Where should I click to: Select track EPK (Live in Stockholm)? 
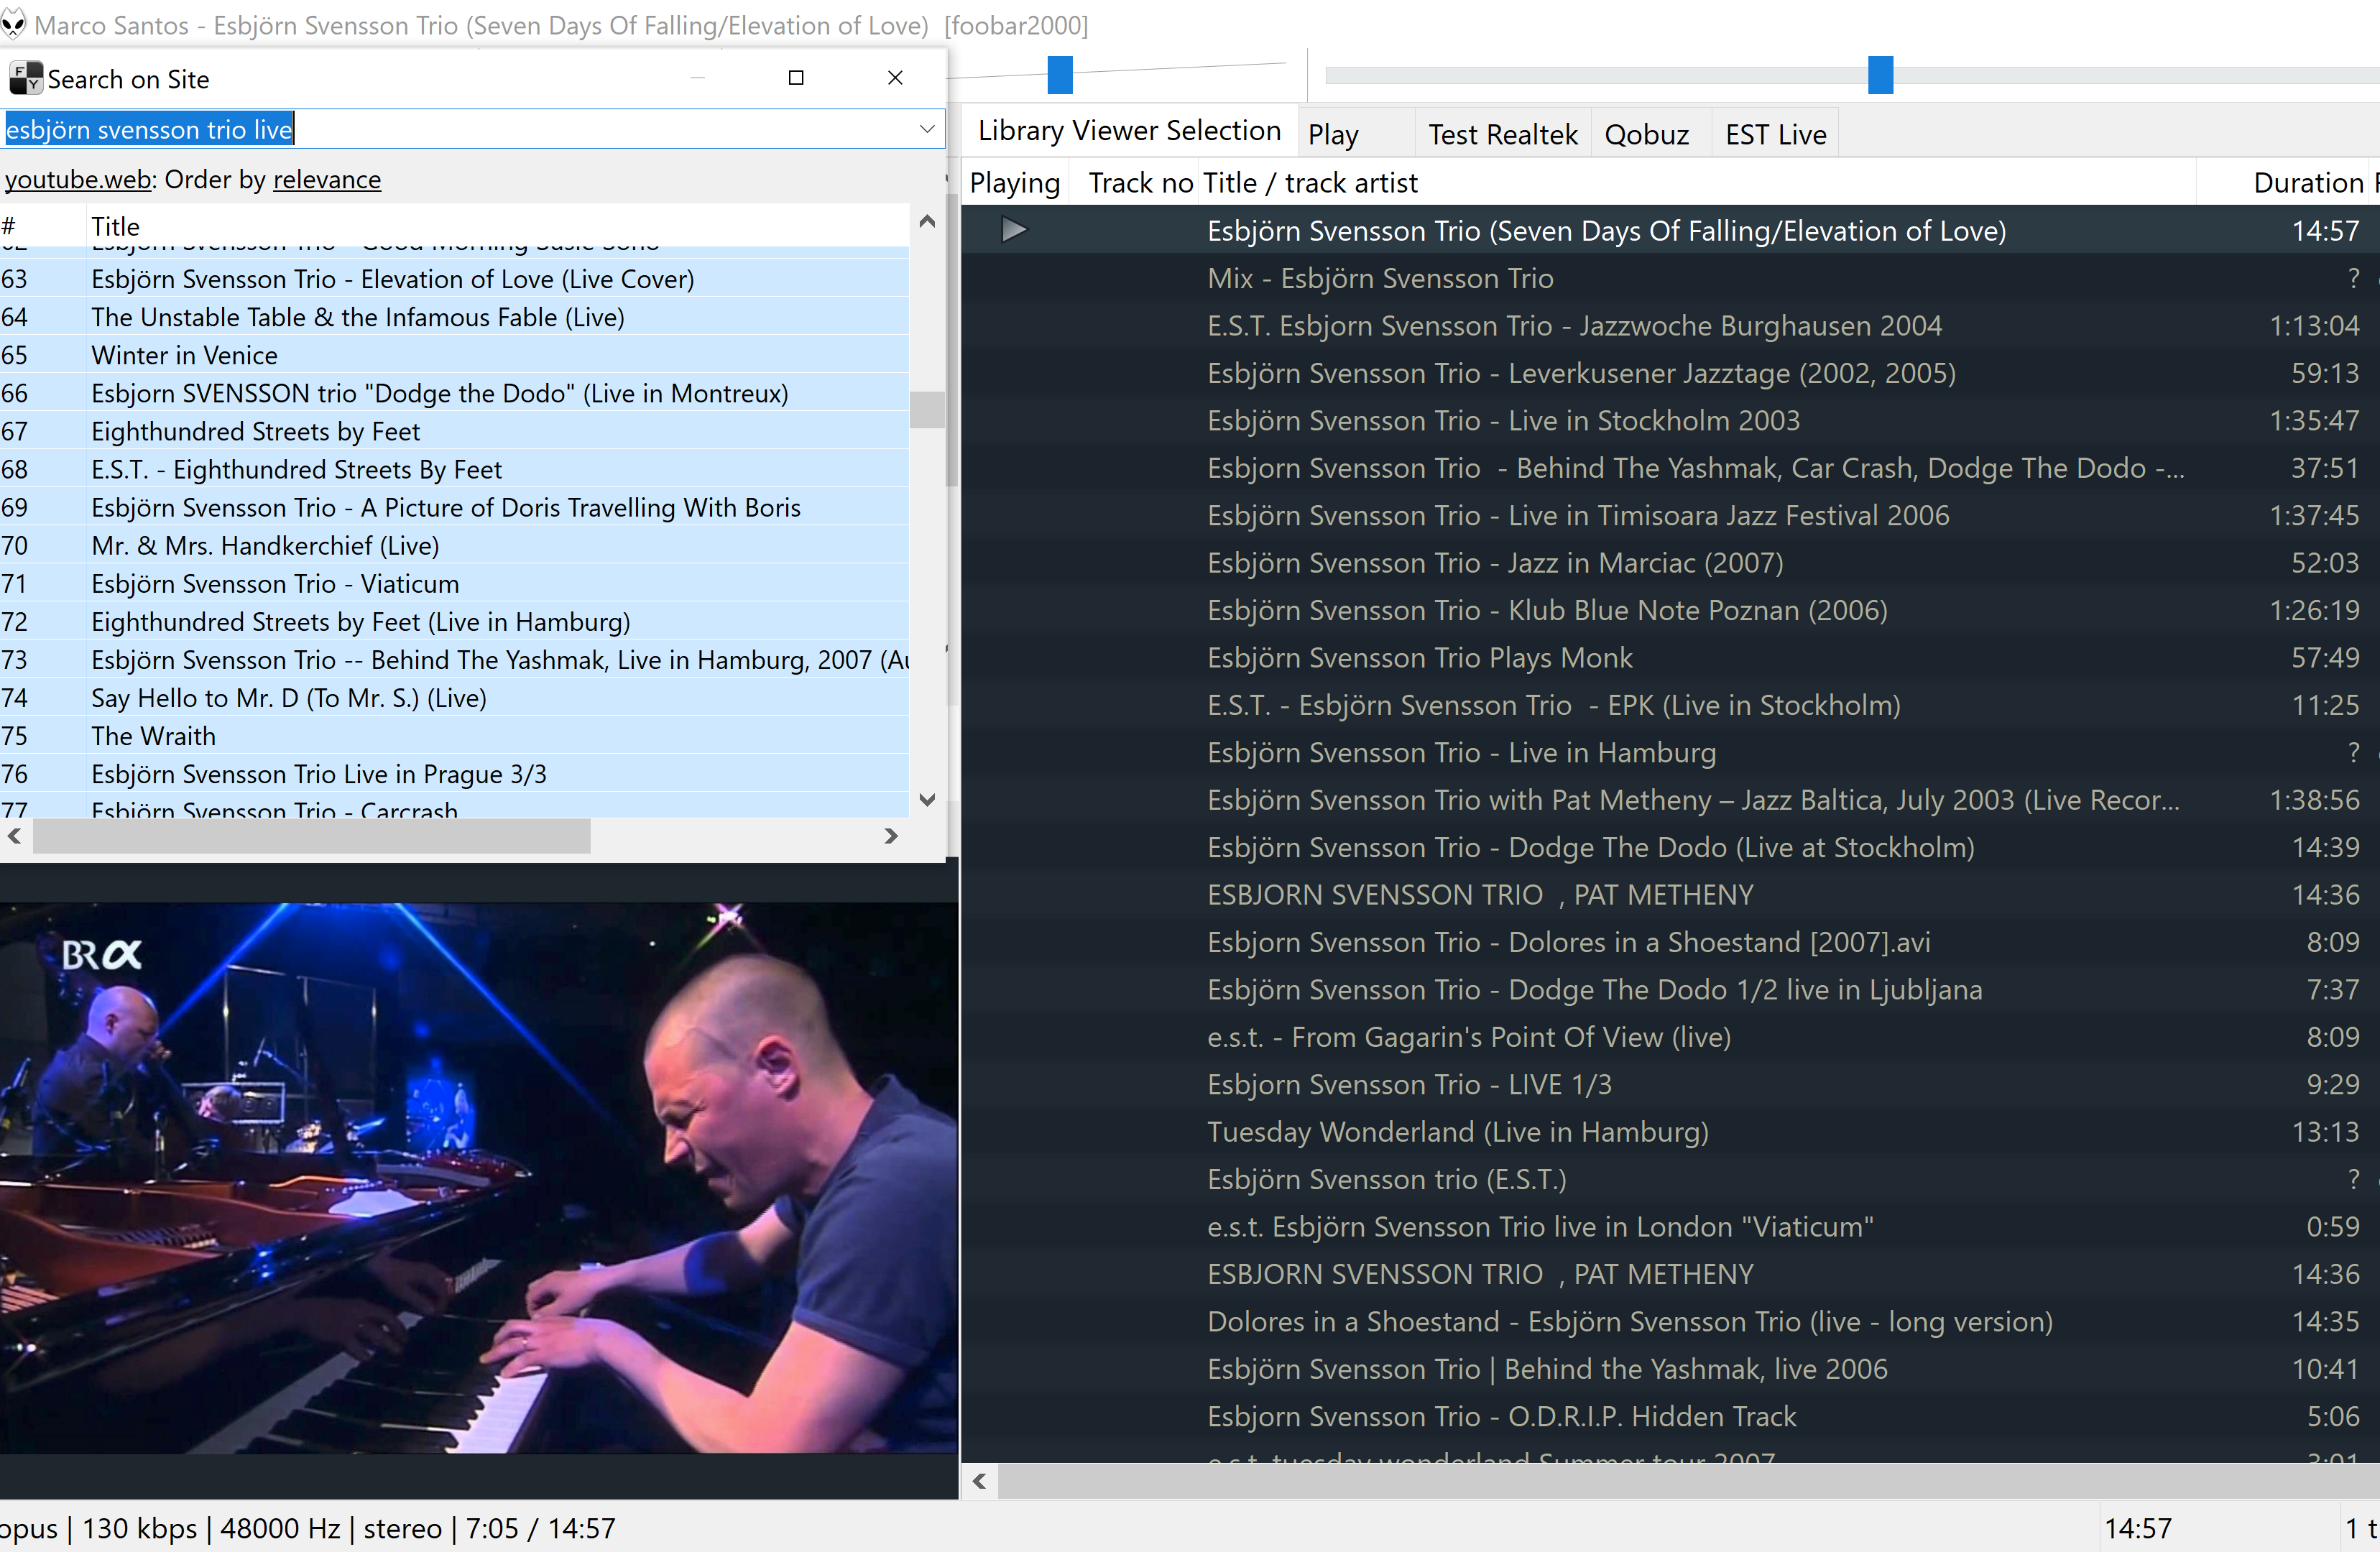[x=1670, y=705]
